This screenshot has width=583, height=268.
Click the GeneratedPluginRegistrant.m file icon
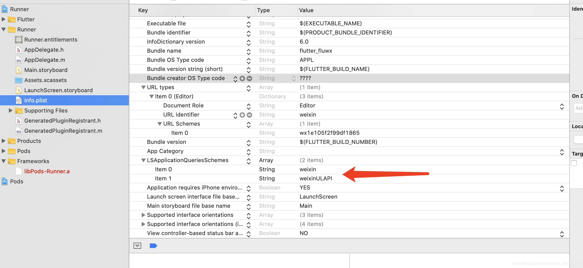[19, 131]
